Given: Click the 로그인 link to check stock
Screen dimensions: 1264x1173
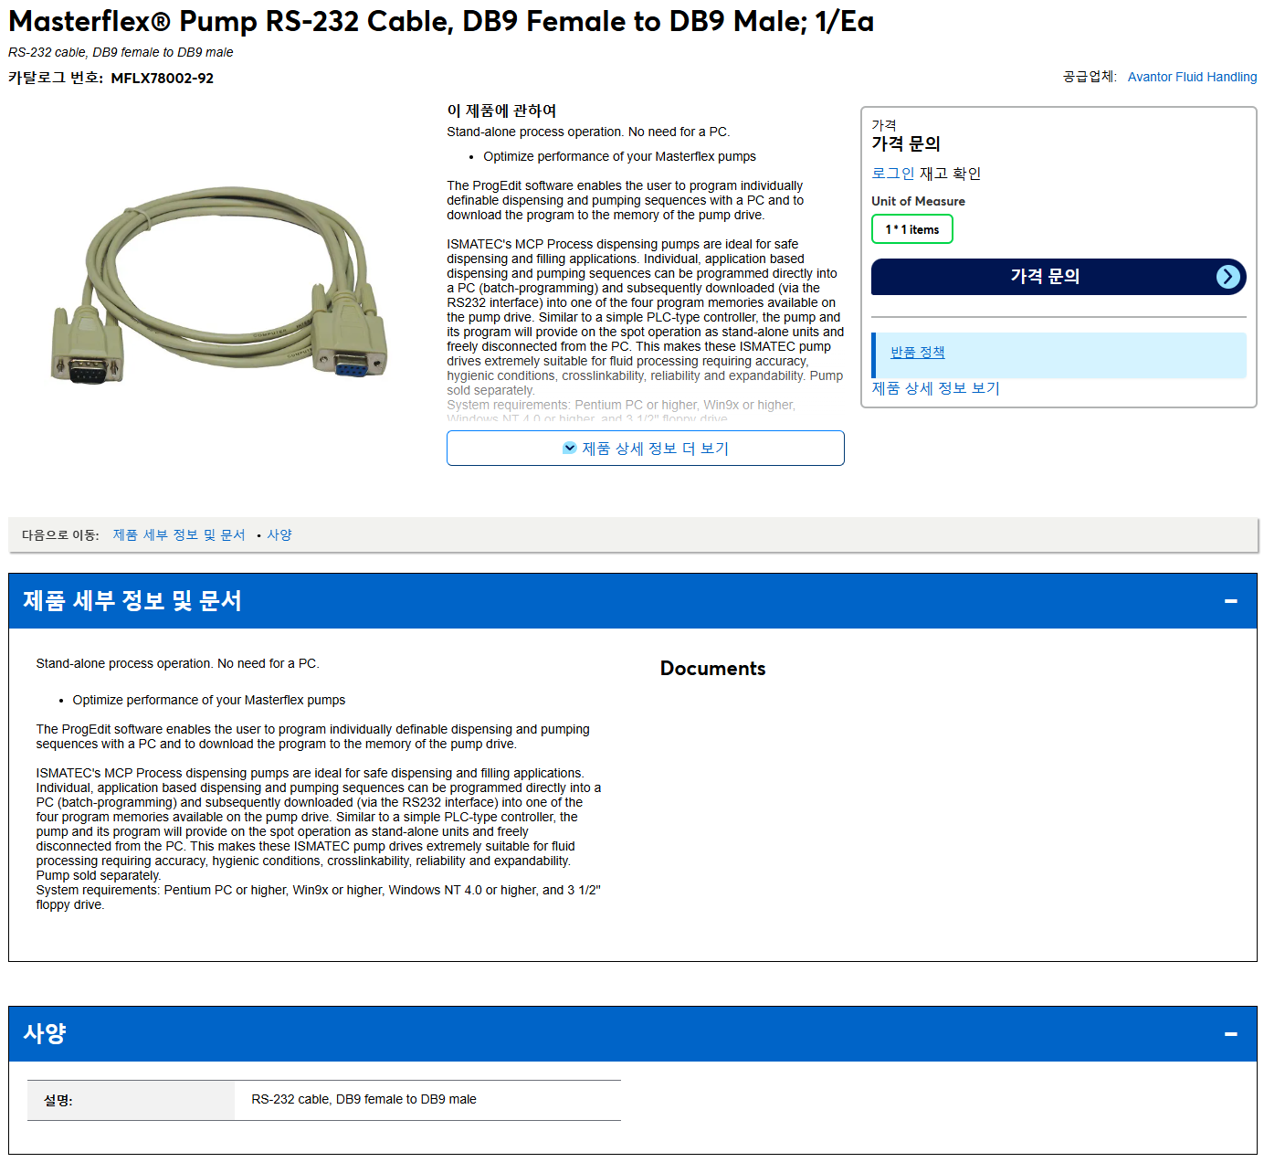Looking at the screenshot, I should coord(892,174).
